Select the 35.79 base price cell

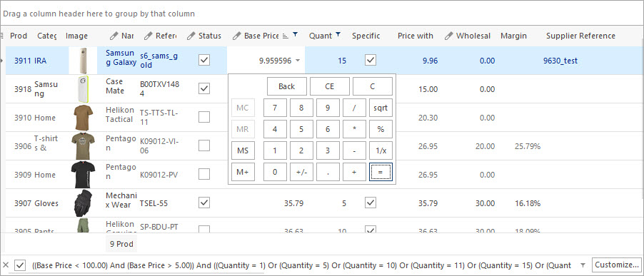pyautogui.click(x=293, y=203)
